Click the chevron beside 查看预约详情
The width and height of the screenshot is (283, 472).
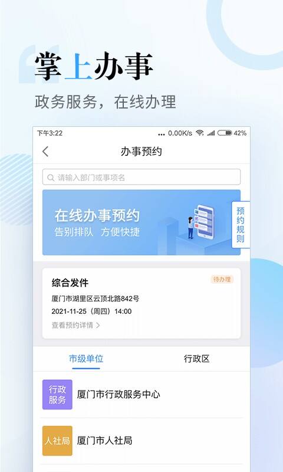pos(98,325)
